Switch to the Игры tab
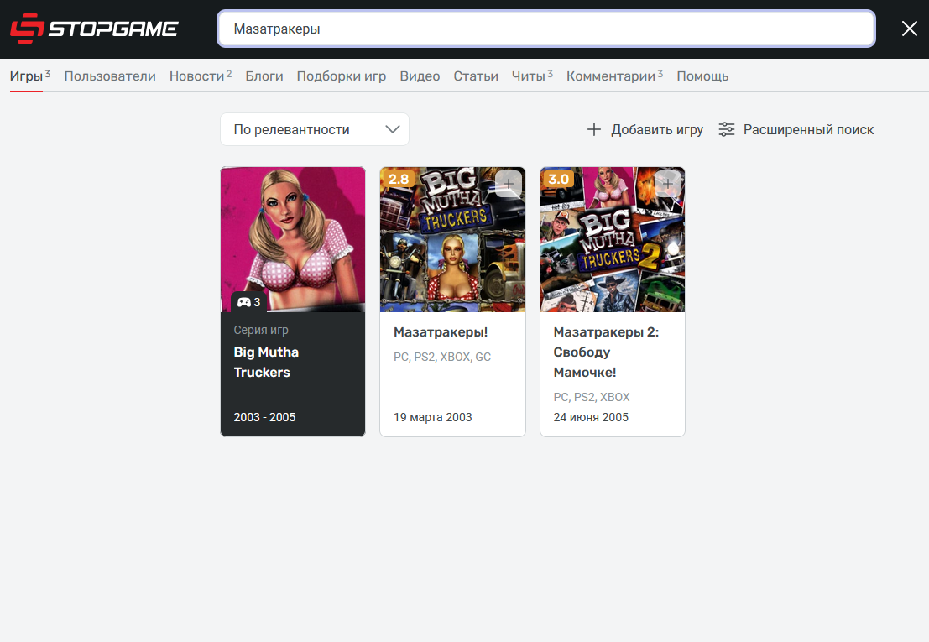This screenshot has width=929, height=642. pos(26,76)
